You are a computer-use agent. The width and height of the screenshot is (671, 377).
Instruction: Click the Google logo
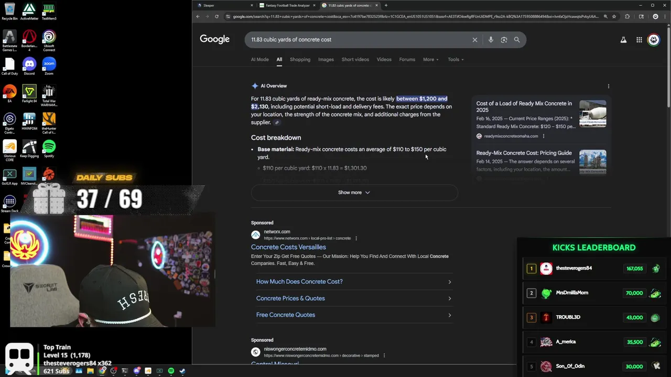point(214,39)
